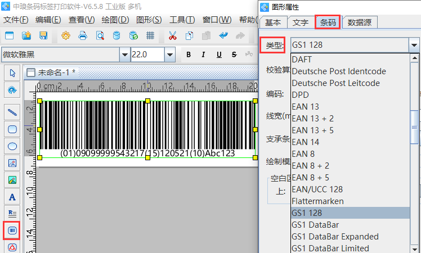Screen dimensions: 421x253
Task: Choose Flattermarken barcode type
Action: (351, 201)
